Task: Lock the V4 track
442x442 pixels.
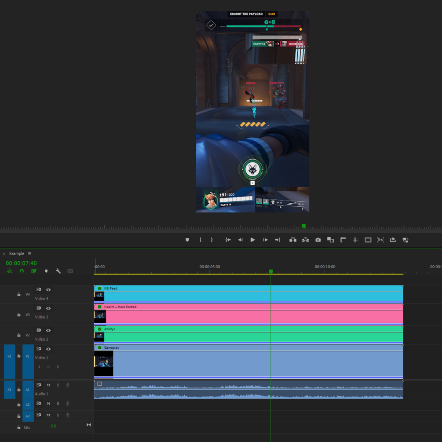Action: [19, 294]
